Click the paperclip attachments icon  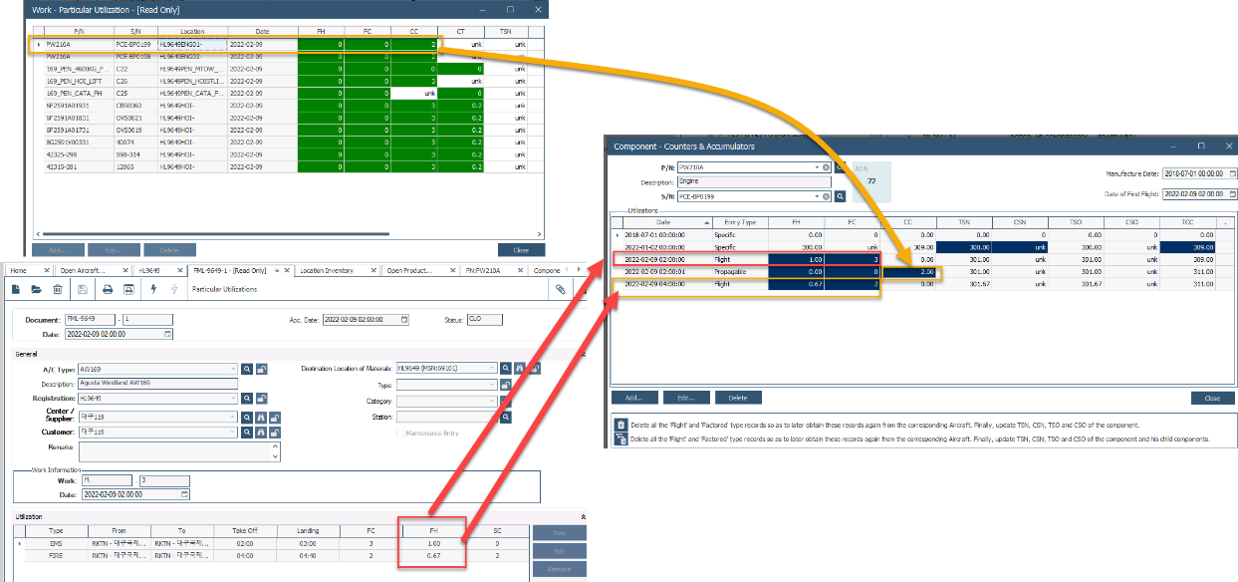[561, 289]
